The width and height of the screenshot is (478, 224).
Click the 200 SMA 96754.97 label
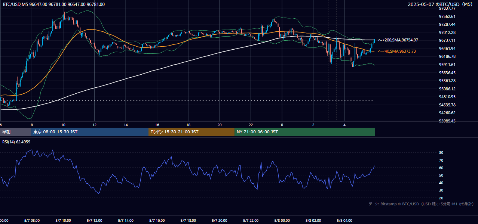pos(398,40)
